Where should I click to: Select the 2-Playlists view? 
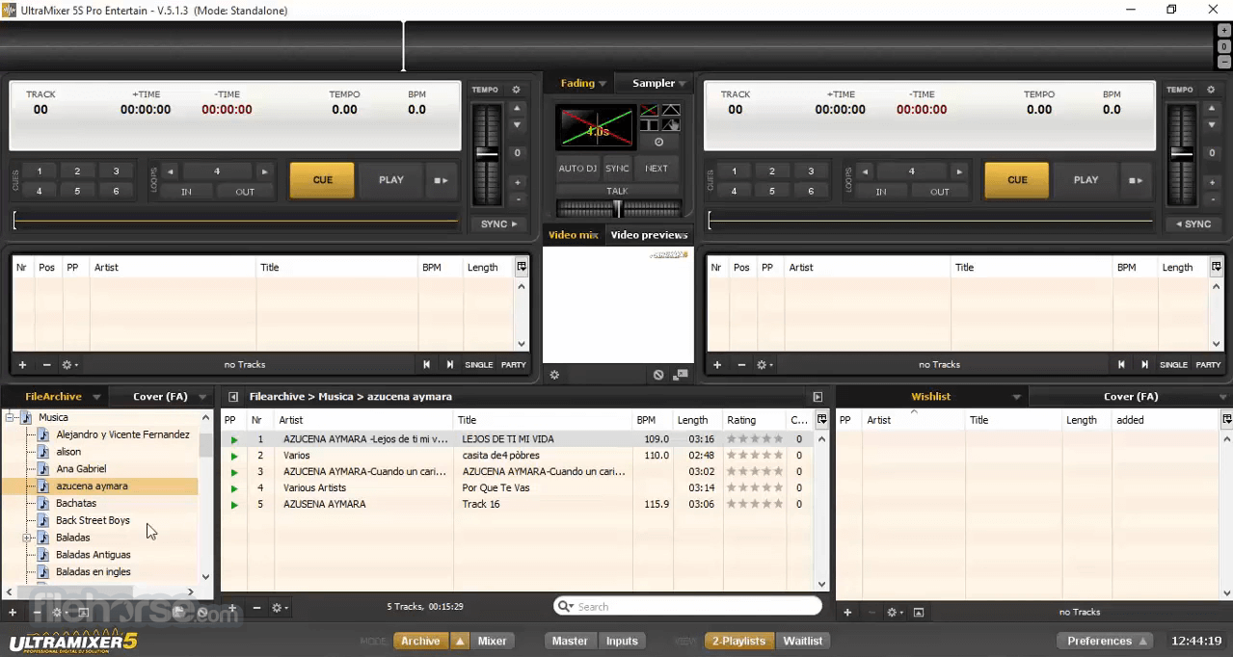(738, 641)
